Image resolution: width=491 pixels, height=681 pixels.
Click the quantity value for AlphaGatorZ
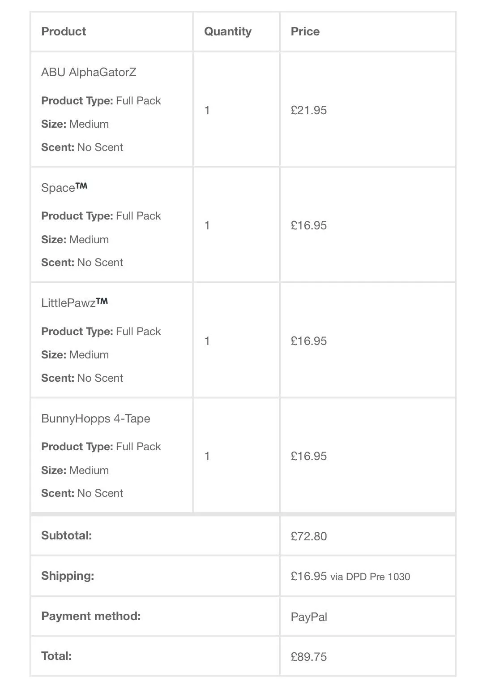click(x=207, y=110)
